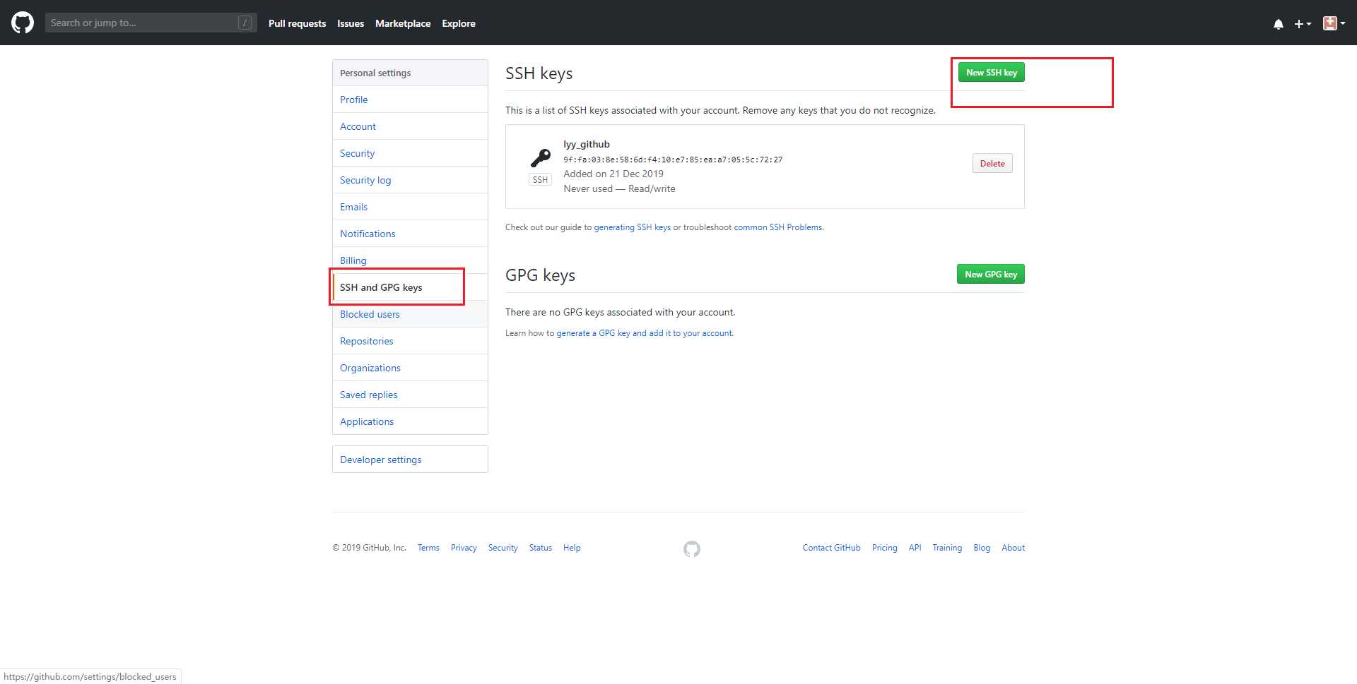1357x684 pixels.
Task: Open Blocked users settings
Action: (410, 314)
